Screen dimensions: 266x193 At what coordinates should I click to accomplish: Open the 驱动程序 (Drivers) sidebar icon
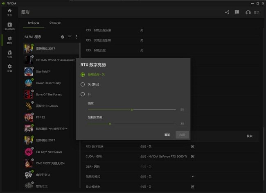9,26
